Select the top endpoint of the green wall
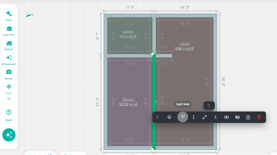Viewport: 277px width, 155px height. 153,54
